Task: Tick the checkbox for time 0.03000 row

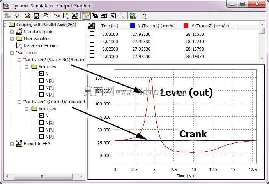Action: coord(92,56)
